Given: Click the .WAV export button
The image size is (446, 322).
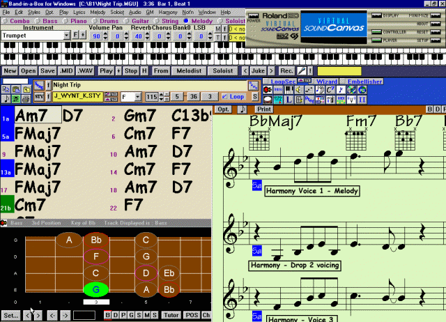Looking at the screenshot, I should coord(86,71).
